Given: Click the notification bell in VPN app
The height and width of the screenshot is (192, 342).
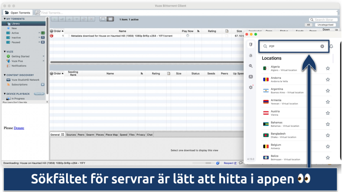Looking at the screenshot, I should pos(331,46).
